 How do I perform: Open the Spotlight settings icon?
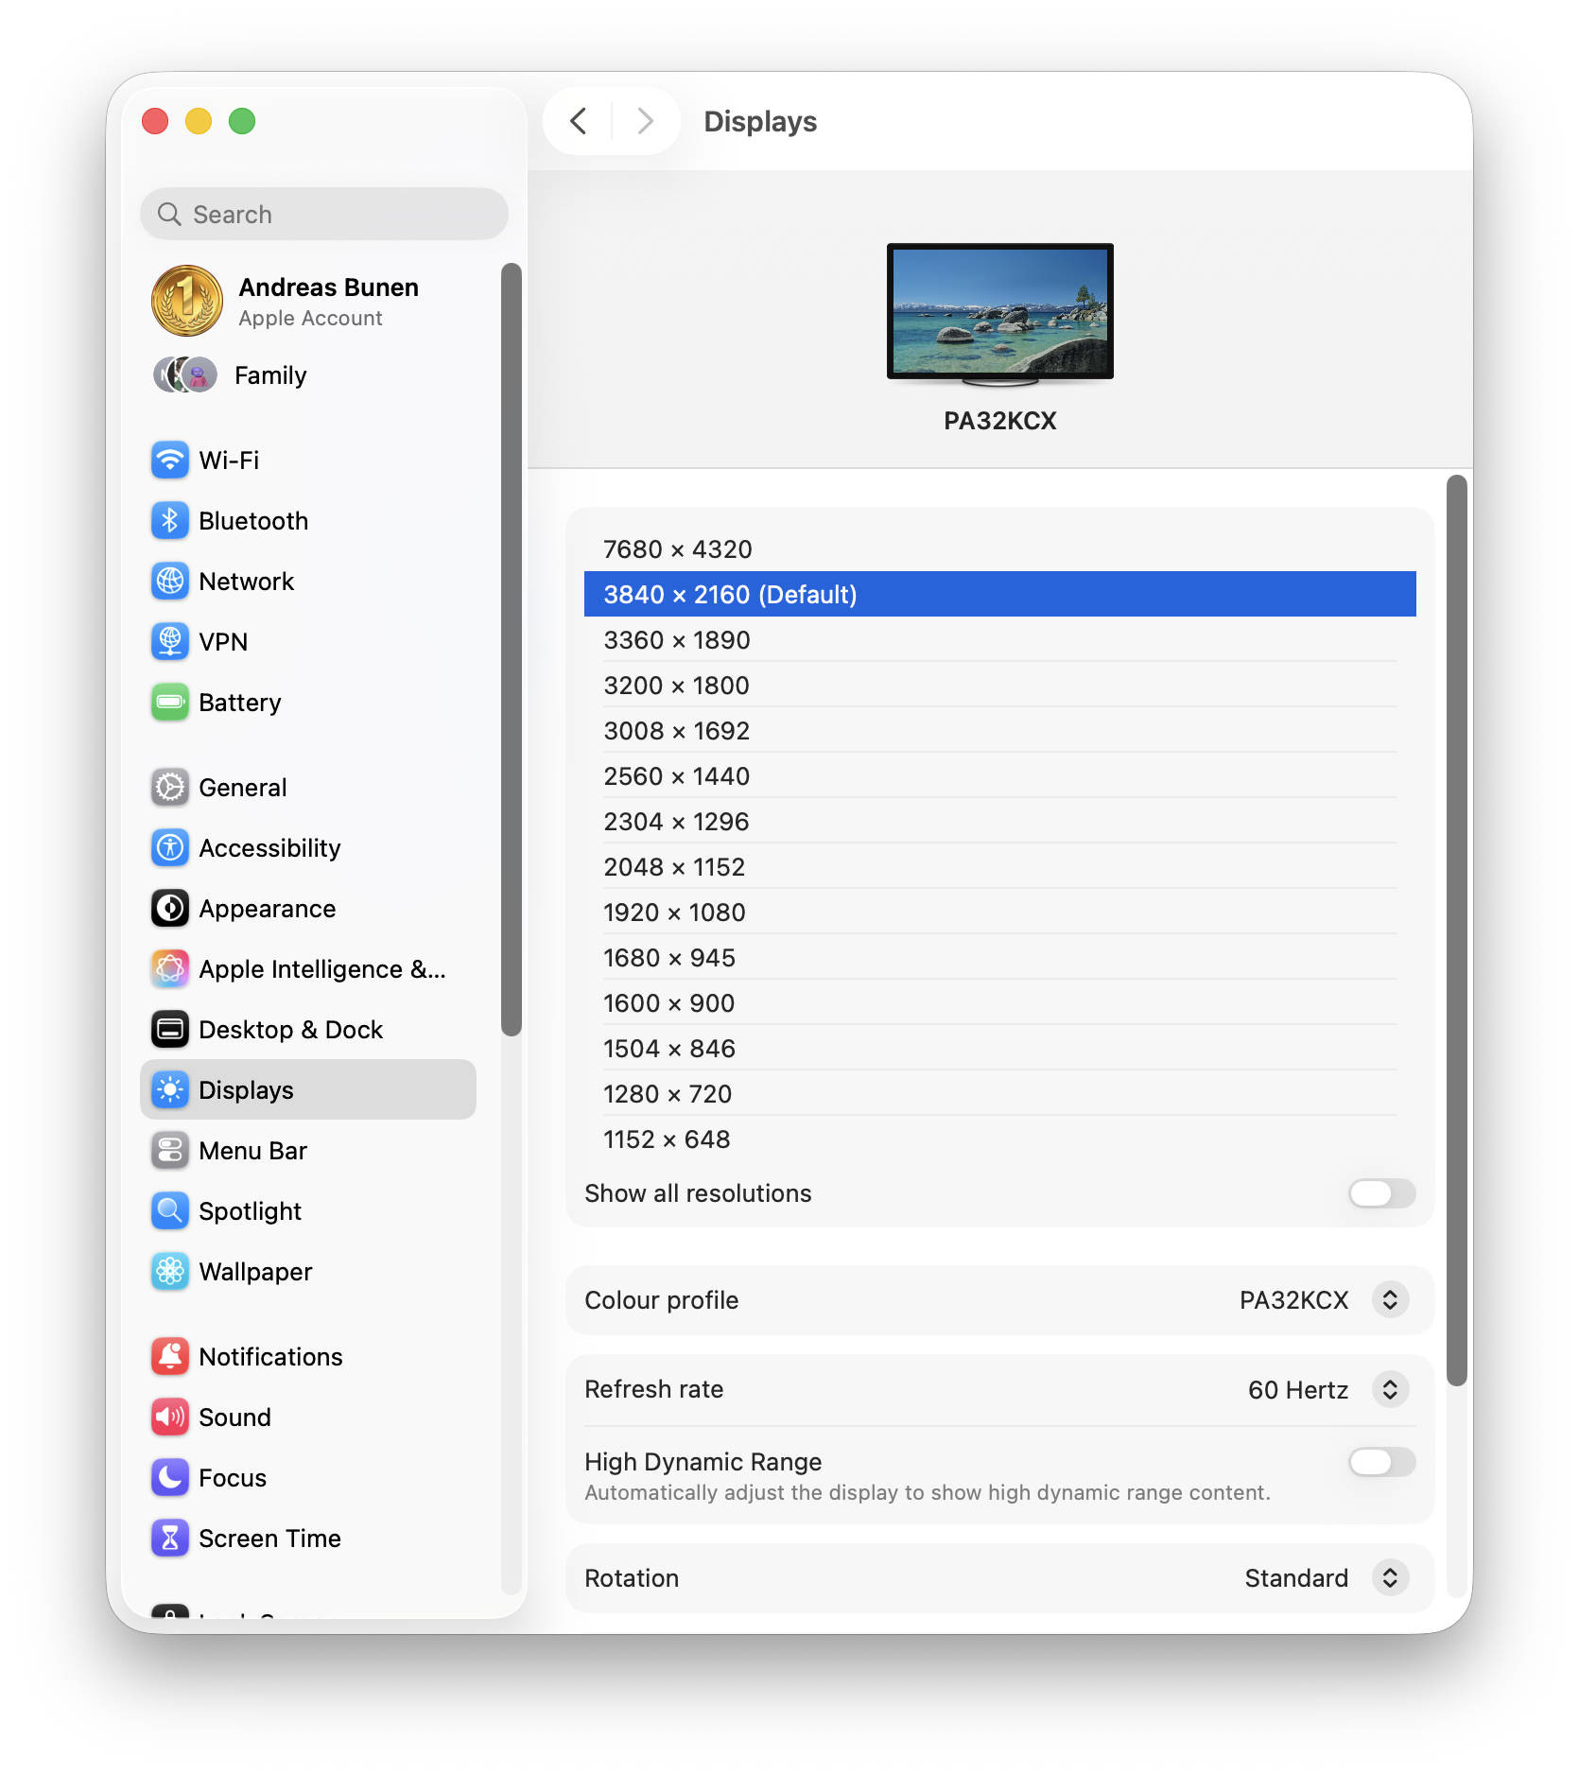point(169,1210)
